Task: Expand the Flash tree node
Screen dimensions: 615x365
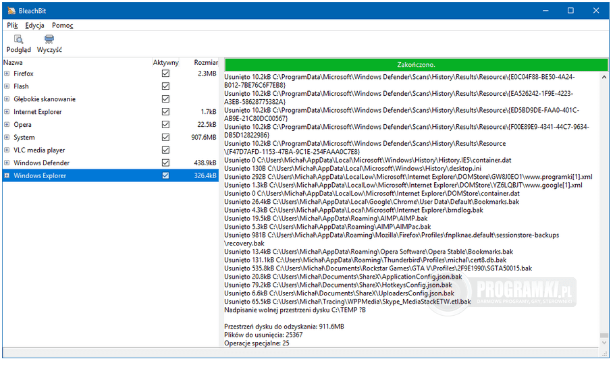Action: (7, 86)
